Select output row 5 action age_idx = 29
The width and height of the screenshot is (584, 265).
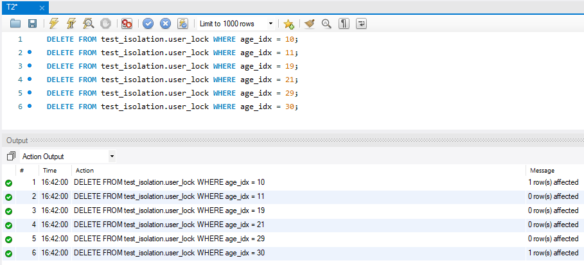170,239
